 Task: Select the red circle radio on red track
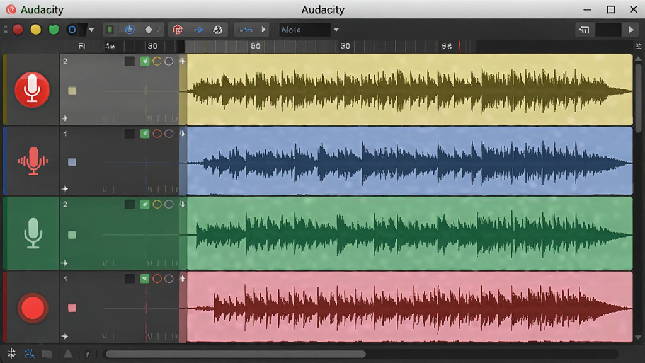click(157, 279)
